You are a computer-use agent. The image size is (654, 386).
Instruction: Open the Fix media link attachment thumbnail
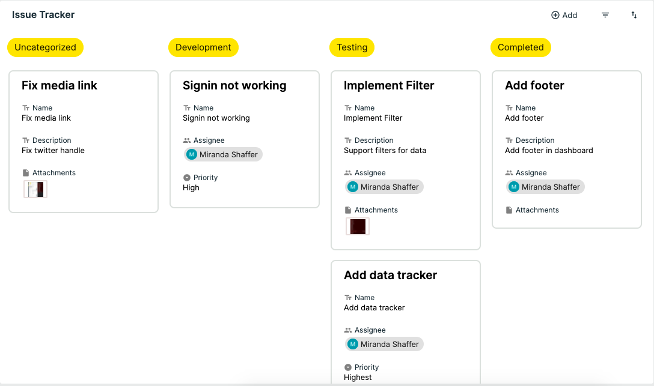35,190
